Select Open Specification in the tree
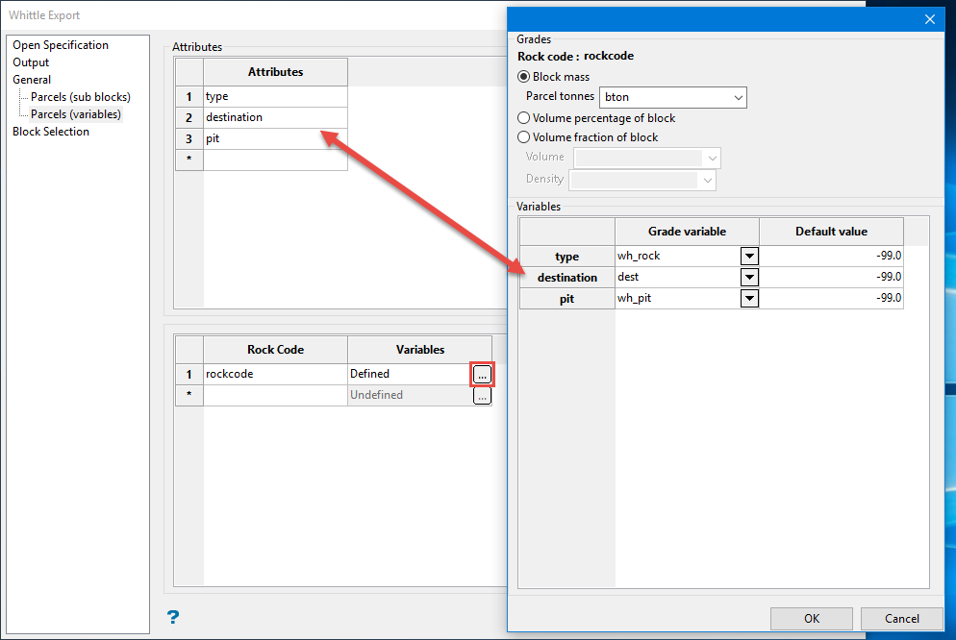Viewport: 956px width, 640px height. coord(61,45)
